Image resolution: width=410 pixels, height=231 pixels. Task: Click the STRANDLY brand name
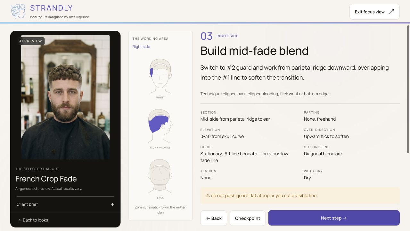[x=51, y=8]
